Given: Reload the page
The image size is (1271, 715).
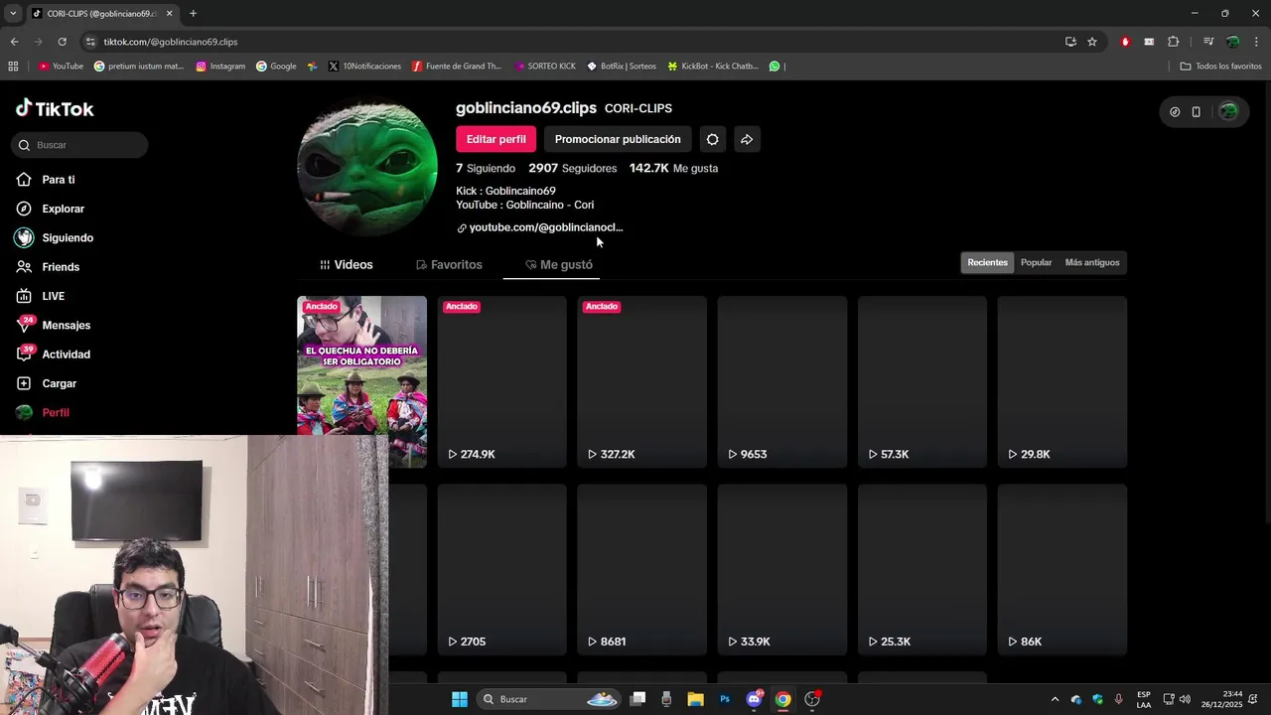Looking at the screenshot, I should pos(62,42).
